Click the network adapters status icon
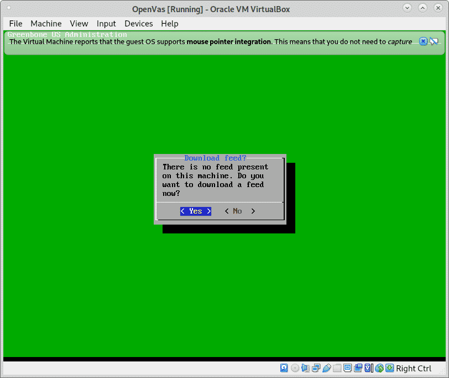Viewport: 449px width, 378px height. pyautogui.click(x=316, y=368)
